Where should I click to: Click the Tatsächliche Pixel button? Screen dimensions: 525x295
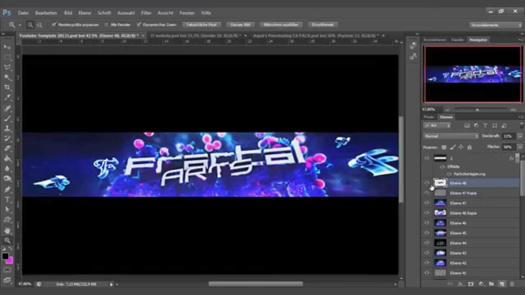coord(201,25)
